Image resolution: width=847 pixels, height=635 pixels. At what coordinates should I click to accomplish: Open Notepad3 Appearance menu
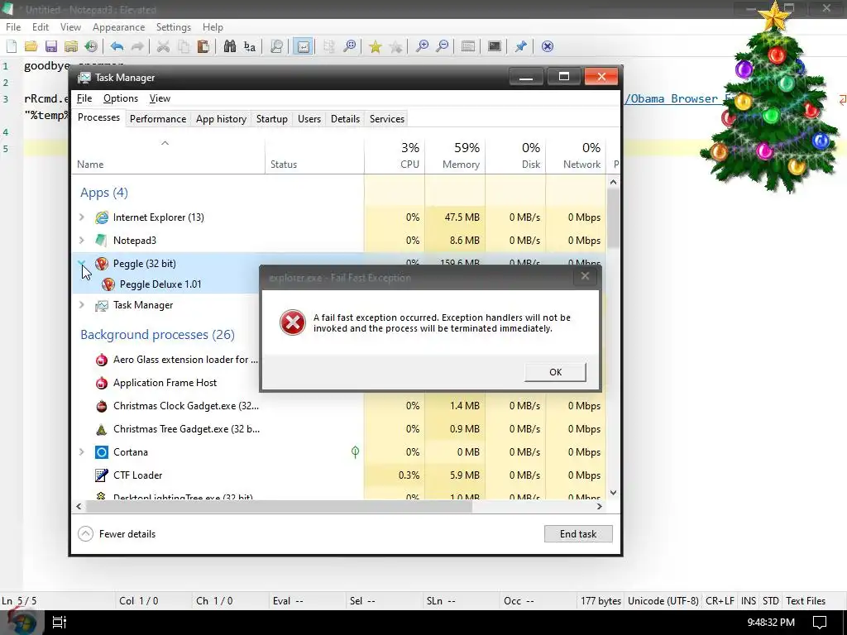coord(118,27)
